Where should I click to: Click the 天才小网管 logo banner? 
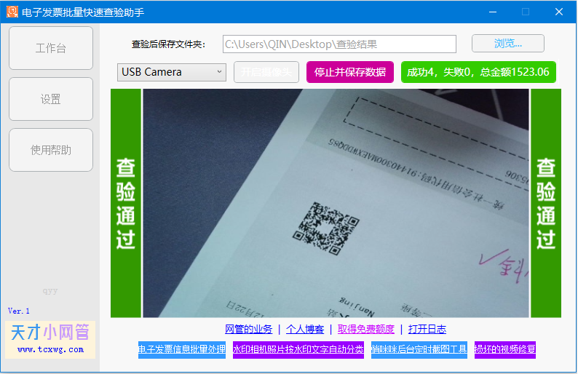point(50,339)
